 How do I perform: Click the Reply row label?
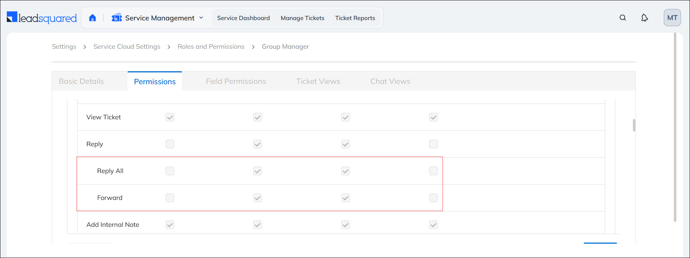point(94,144)
